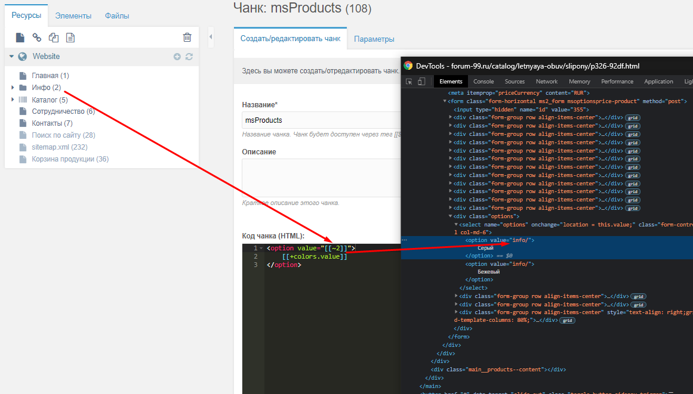
Task: Click the plus icon beside Website
Action: pyautogui.click(x=177, y=57)
